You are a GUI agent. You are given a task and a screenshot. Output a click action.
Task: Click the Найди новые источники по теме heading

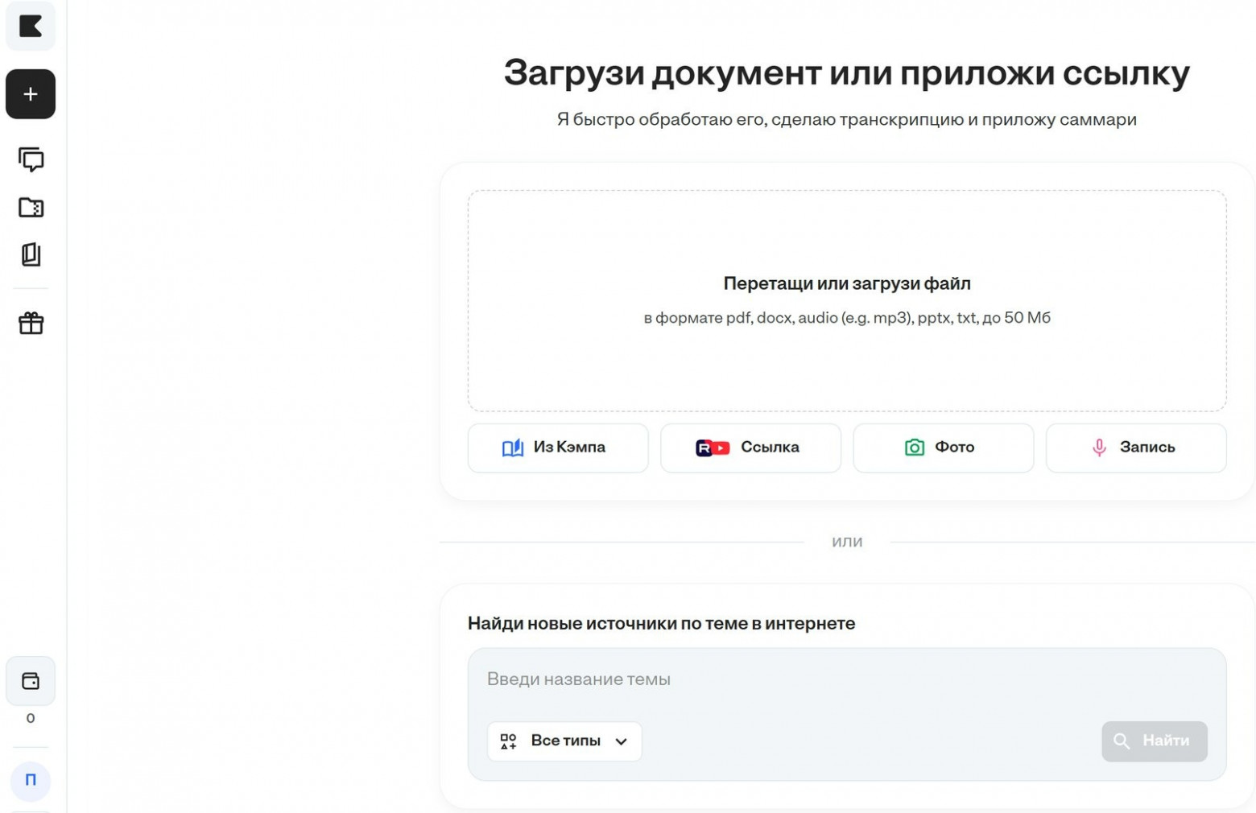[x=661, y=623]
